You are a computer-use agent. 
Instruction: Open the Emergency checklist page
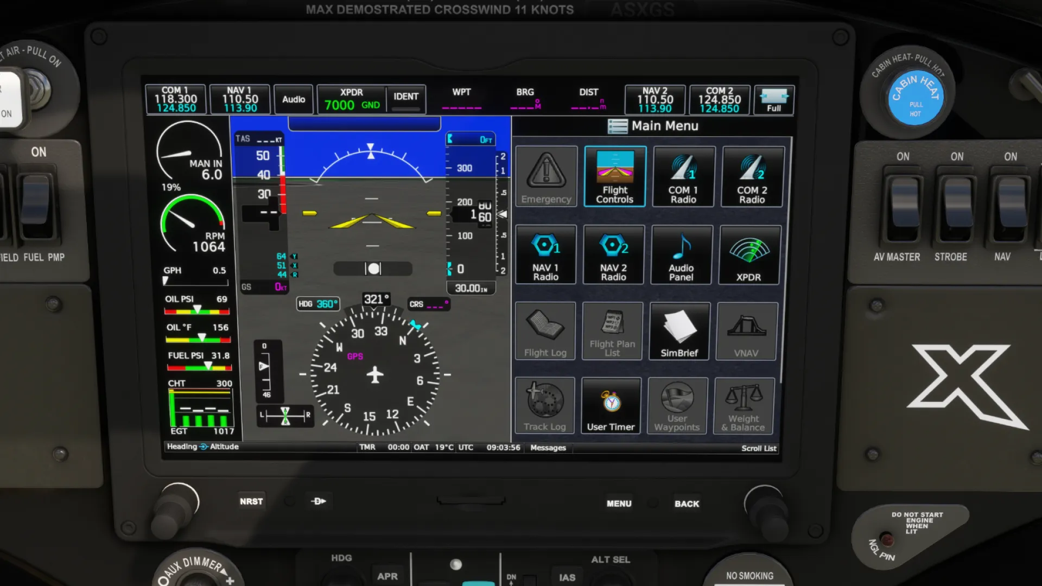point(545,177)
